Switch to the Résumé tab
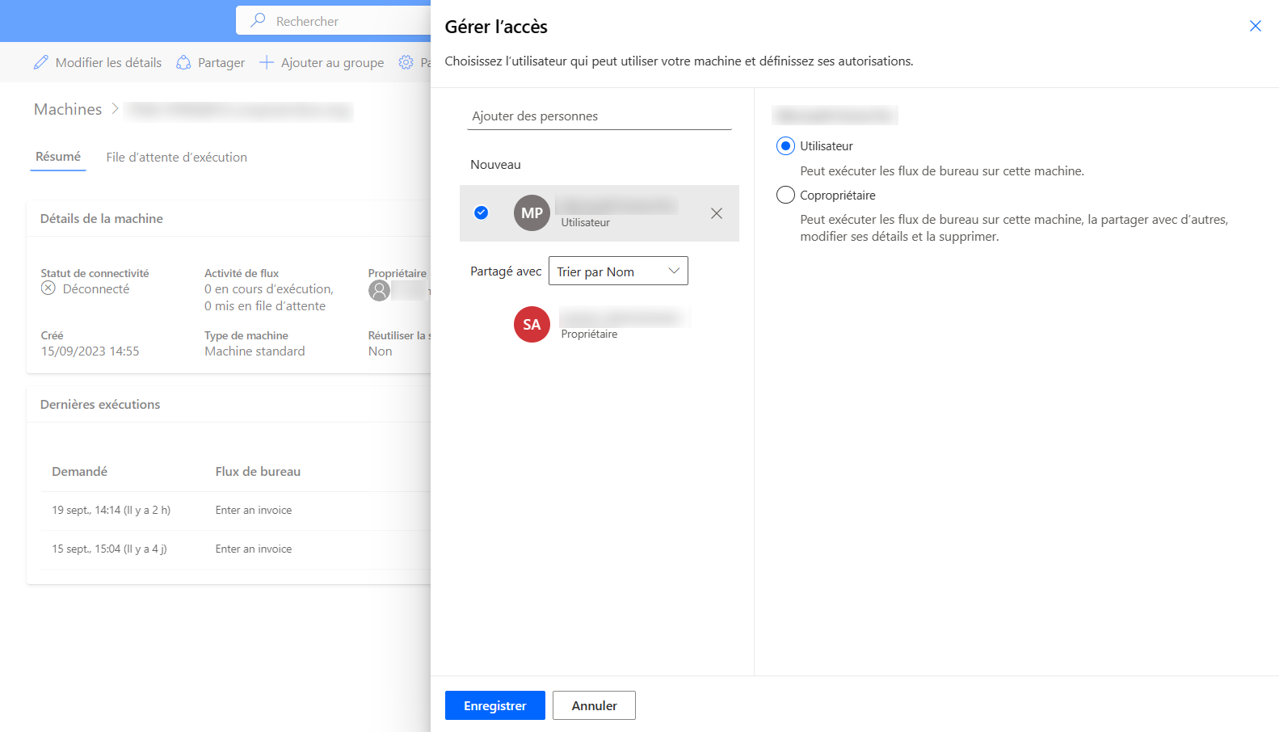Screen dimensions: 1279x732 (x=58, y=157)
